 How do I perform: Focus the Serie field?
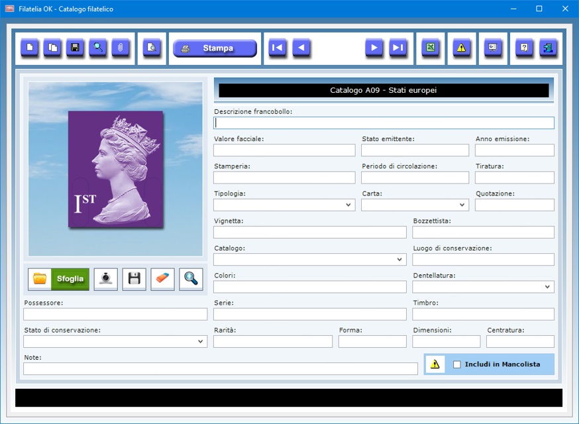point(310,314)
